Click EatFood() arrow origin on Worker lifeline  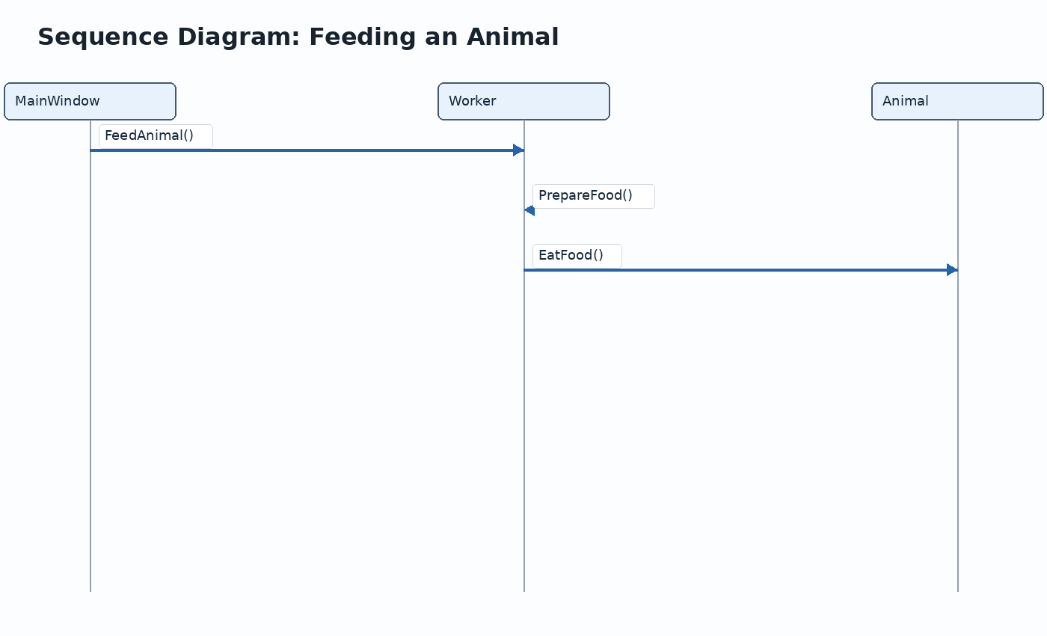tap(524, 270)
